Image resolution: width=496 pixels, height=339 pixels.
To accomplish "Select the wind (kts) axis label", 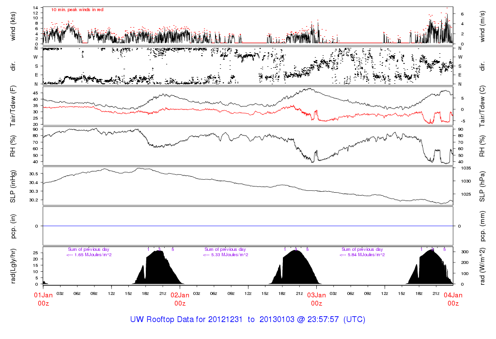I will [14, 25].
